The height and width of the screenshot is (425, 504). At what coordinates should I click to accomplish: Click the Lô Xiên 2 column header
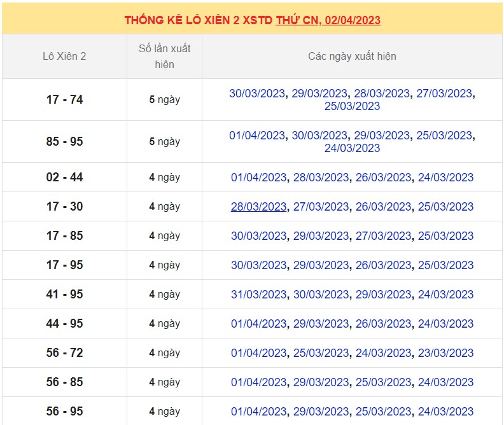(x=64, y=56)
